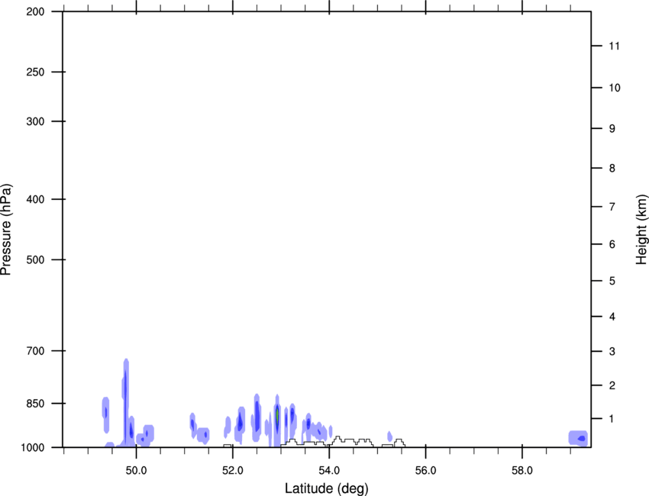The height and width of the screenshot is (496, 649).
Task: Click the 400 pressure tick label
Action: (35, 199)
